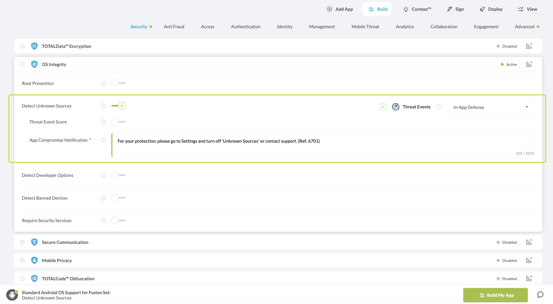
Task: Turn on Threat Event Score switch
Action: coord(119,122)
